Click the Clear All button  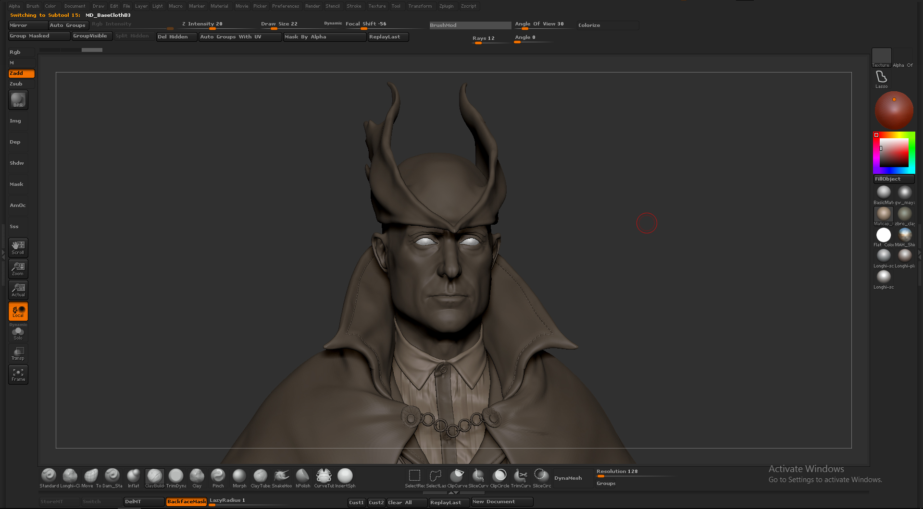pos(407,503)
